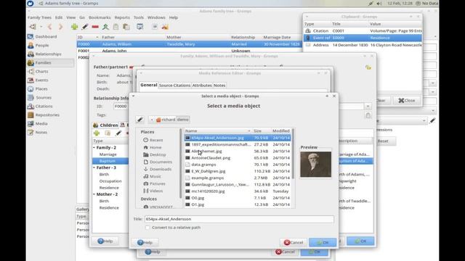Click Cancel in the Select a media object dialog

tap(294, 242)
